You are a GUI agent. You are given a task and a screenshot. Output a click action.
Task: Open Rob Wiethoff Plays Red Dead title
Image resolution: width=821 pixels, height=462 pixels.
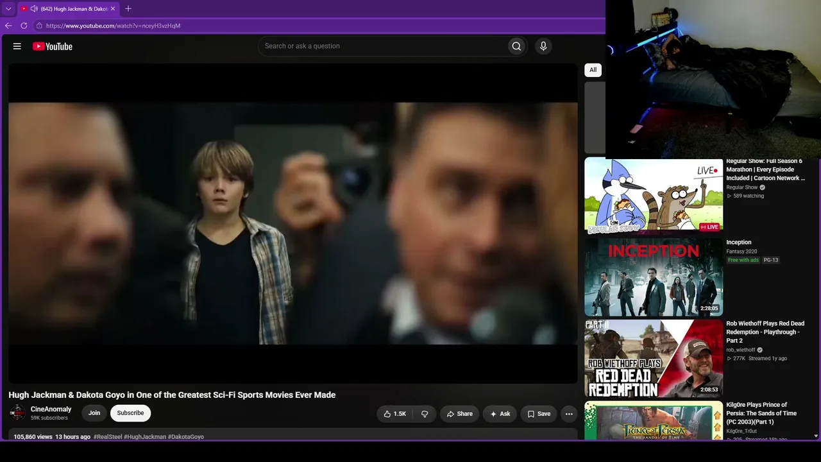[765, 332]
